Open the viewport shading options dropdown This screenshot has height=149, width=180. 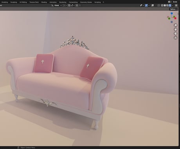173,5
